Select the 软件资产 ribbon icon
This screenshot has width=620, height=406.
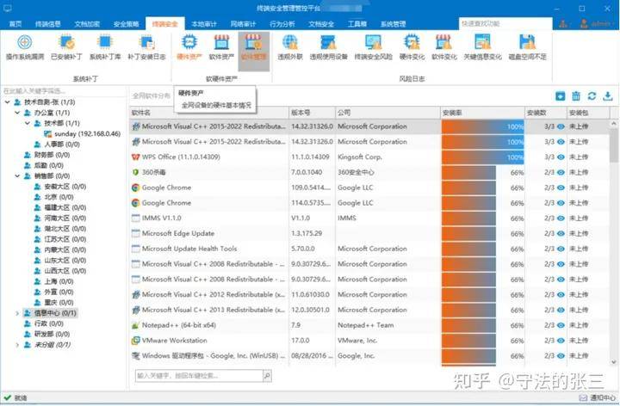click(x=221, y=47)
